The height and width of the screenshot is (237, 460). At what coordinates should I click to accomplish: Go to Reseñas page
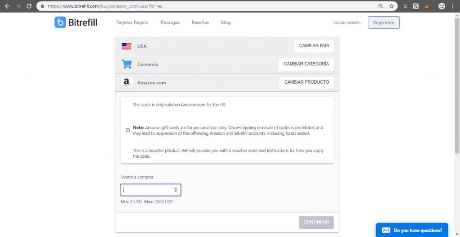(x=200, y=22)
